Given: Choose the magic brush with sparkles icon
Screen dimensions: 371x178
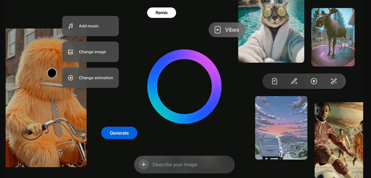Looking at the screenshot, I should [334, 81].
